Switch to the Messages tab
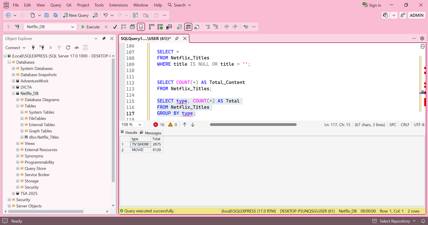Viewport: 428px width, 225px height. click(151, 133)
